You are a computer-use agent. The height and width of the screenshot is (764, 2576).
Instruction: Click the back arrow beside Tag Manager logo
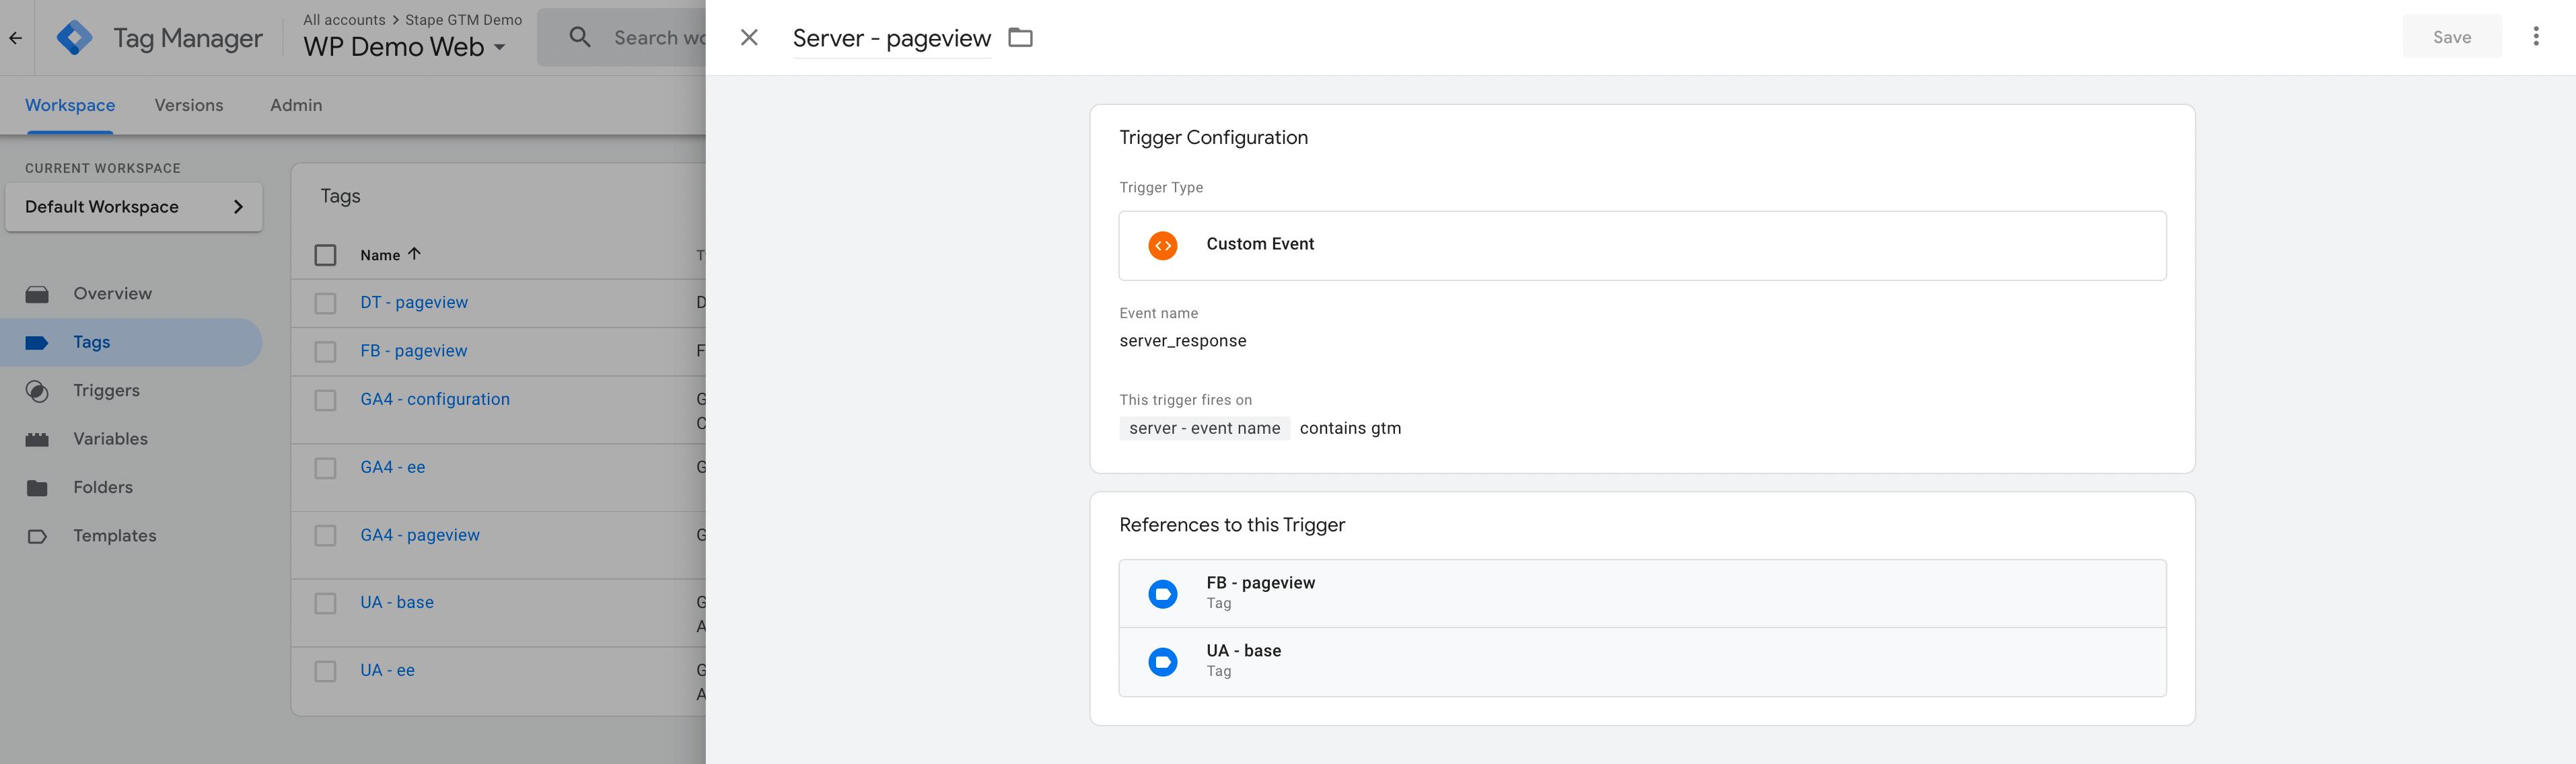[x=15, y=38]
